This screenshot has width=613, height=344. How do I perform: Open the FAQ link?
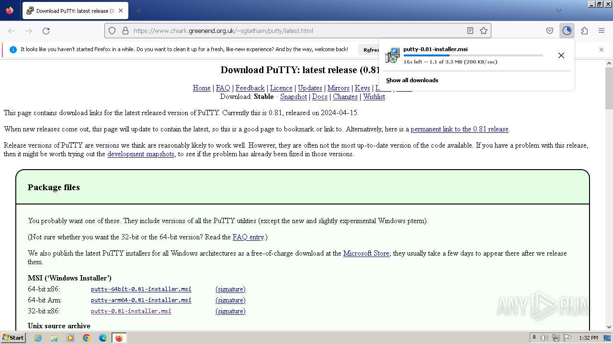(223, 88)
